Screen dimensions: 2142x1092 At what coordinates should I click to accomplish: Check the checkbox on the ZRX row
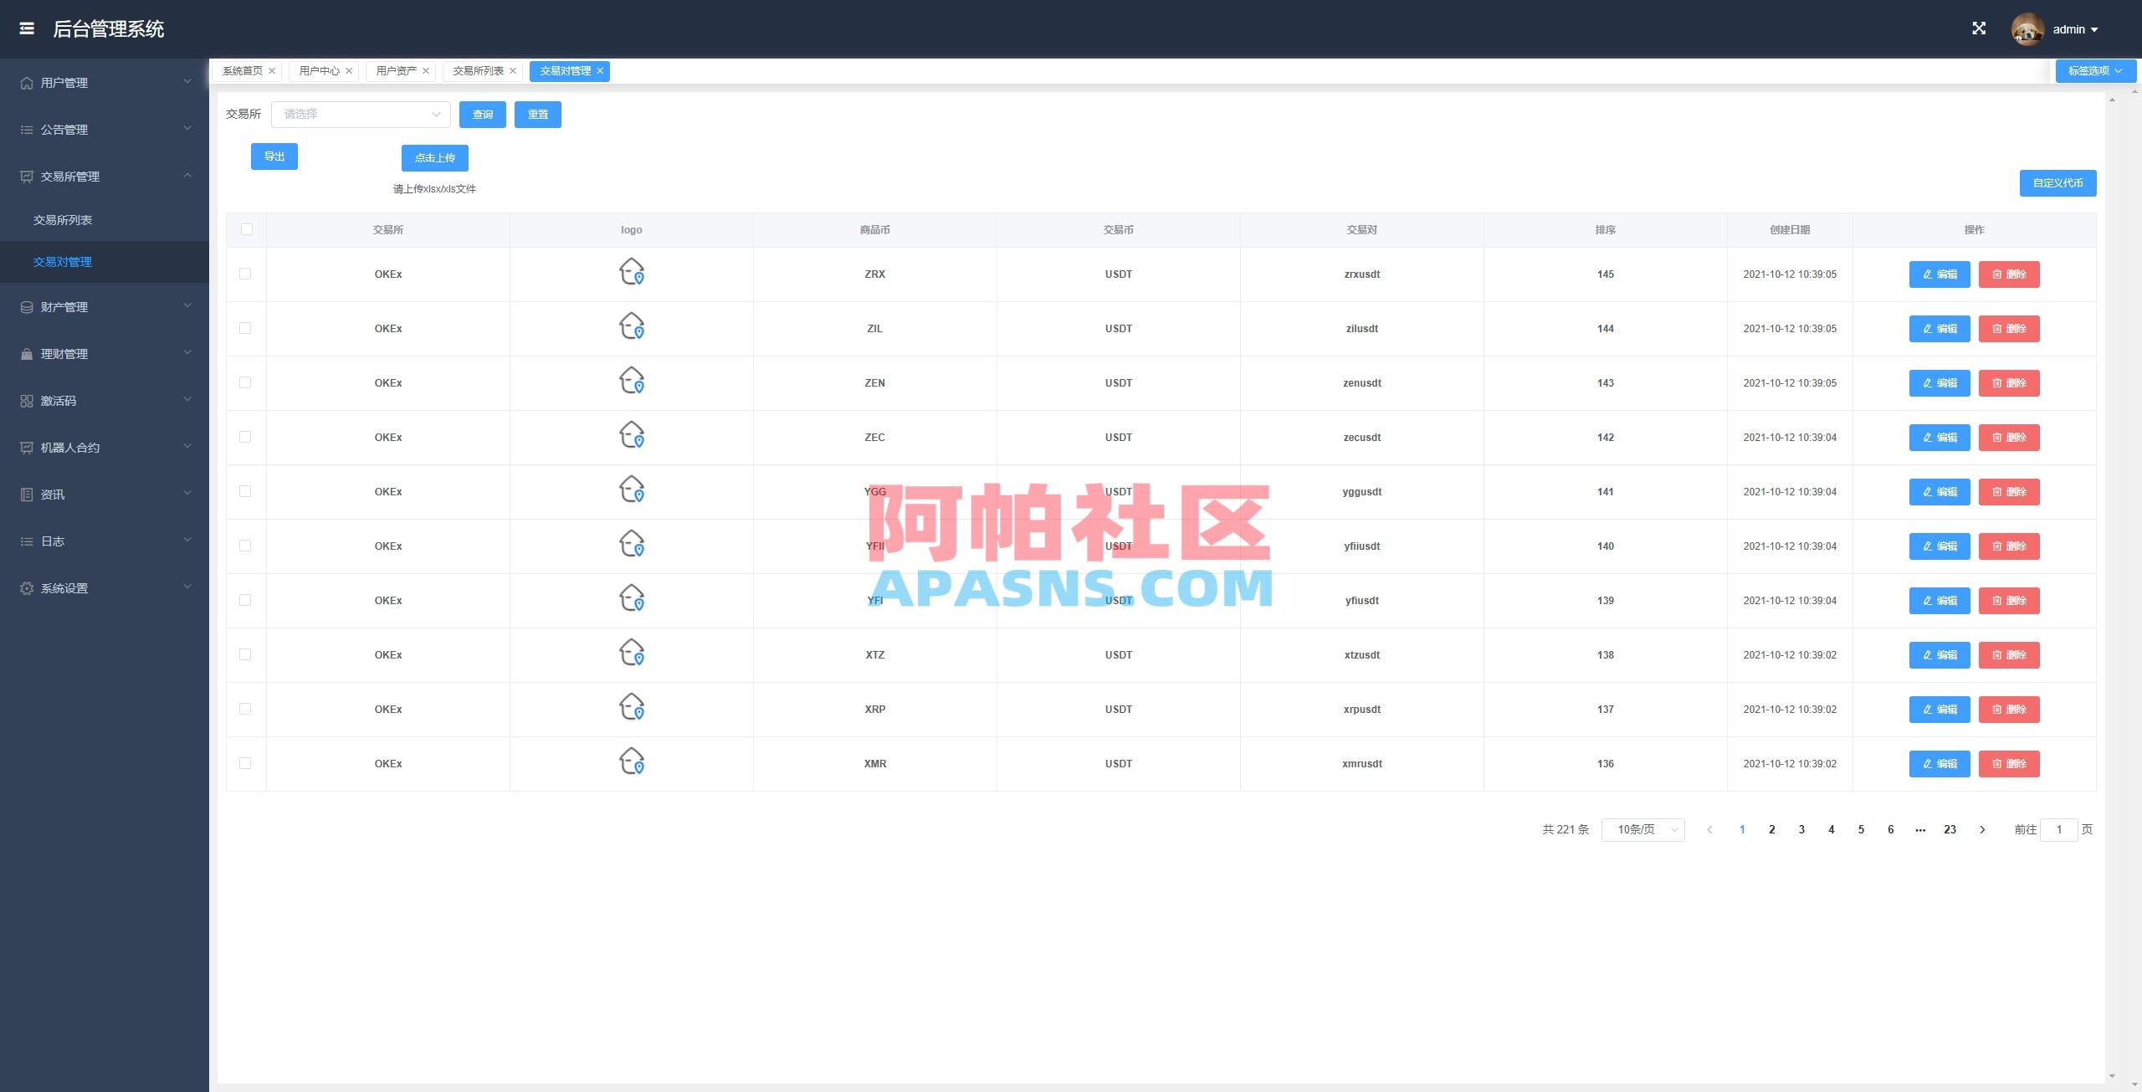tap(245, 274)
